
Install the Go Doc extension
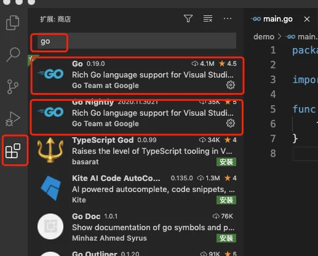click(x=226, y=238)
